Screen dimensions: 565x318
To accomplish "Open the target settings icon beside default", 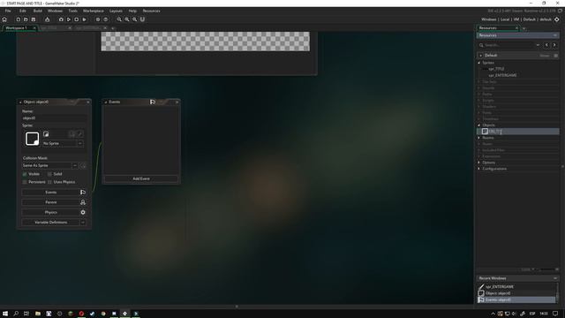I will [x=557, y=19].
